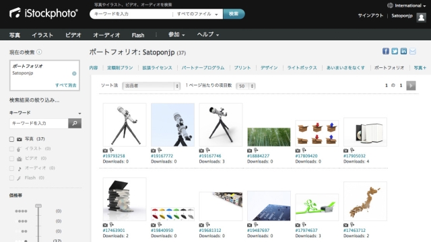Click the globe icon beside International

point(390,5)
